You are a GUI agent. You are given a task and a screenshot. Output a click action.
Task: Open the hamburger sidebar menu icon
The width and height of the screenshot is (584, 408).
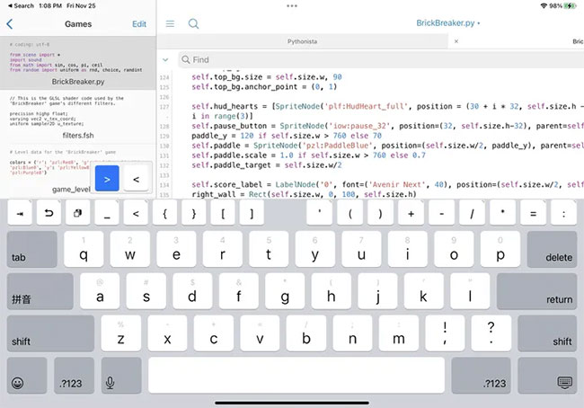click(170, 24)
